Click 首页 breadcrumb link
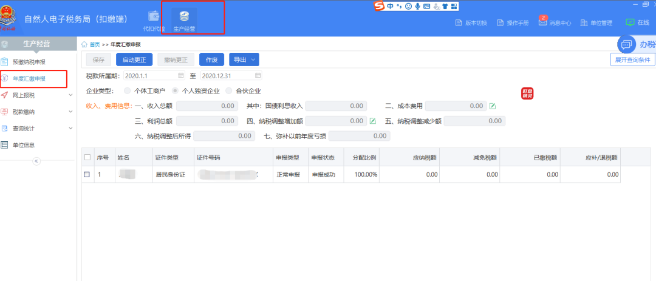 (x=95, y=44)
